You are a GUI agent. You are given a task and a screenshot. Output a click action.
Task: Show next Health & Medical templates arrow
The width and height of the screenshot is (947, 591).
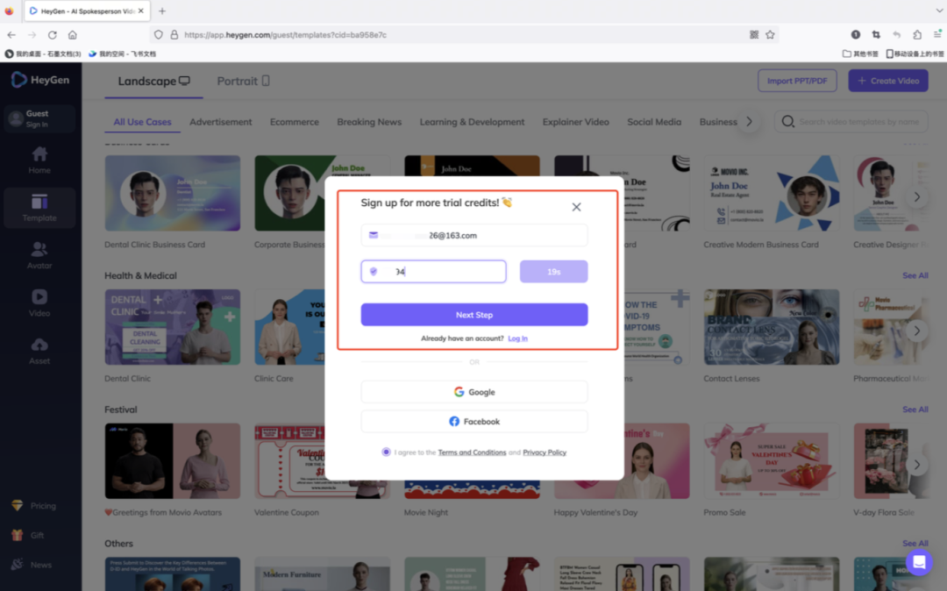click(917, 331)
